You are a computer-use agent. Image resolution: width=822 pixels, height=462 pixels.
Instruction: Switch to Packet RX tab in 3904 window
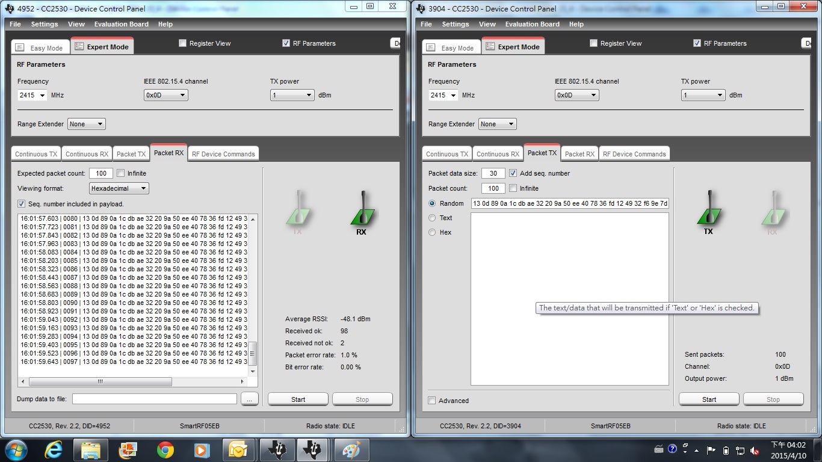click(x=579, y=154)
